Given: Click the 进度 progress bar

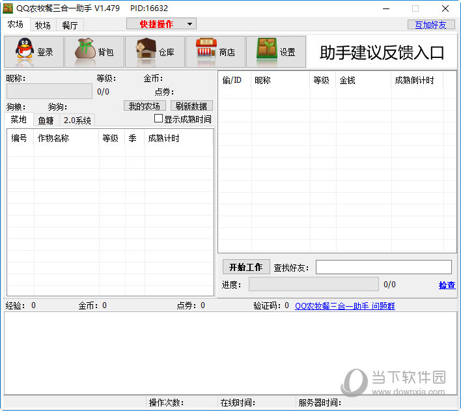Looking at the screenshot, I should pos(313,284).
